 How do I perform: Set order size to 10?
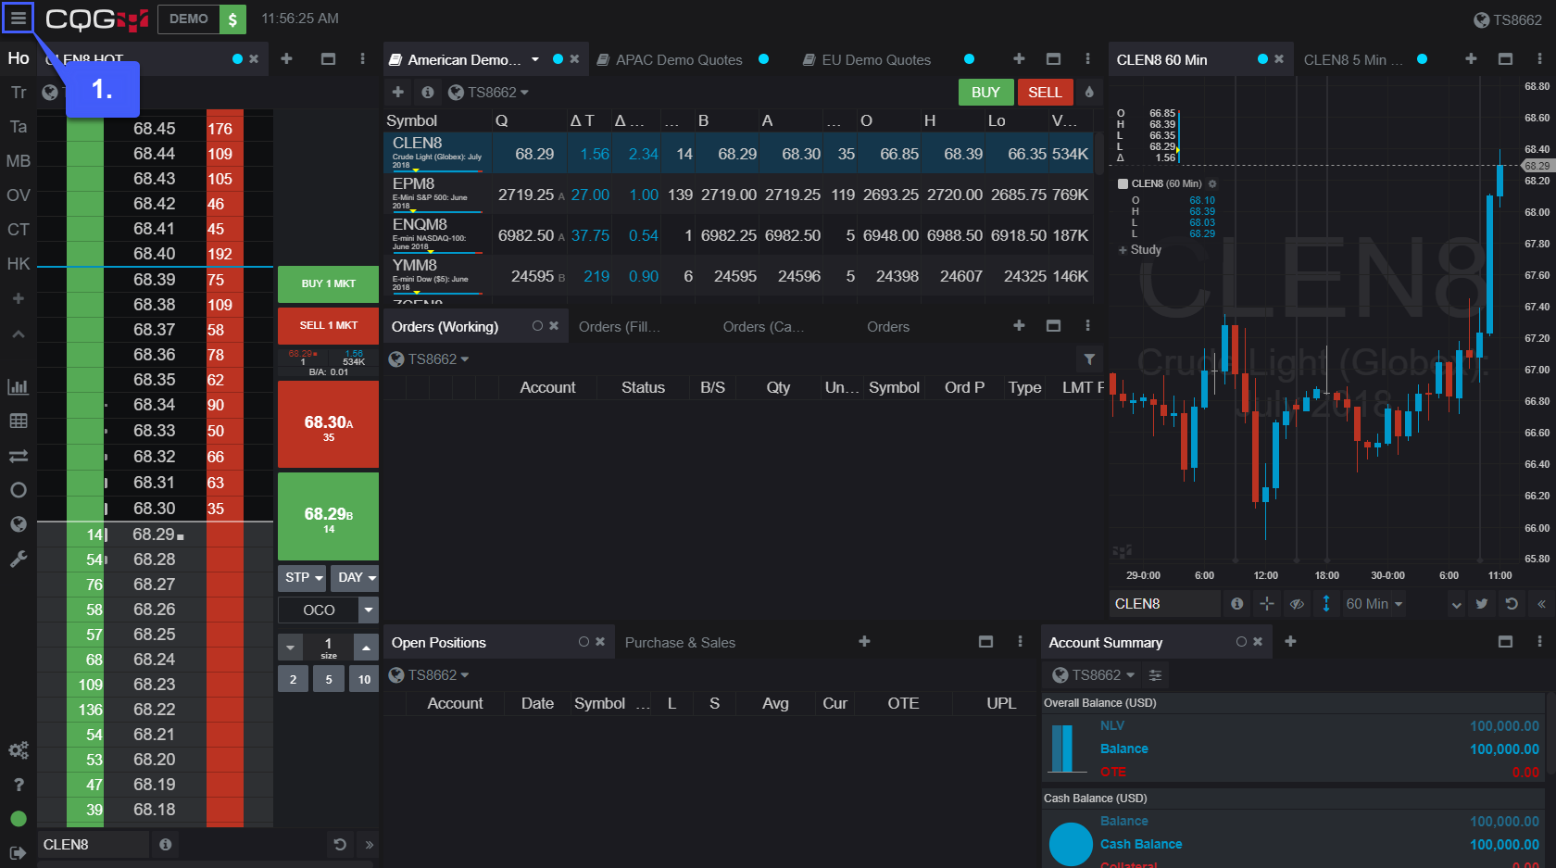364,679
